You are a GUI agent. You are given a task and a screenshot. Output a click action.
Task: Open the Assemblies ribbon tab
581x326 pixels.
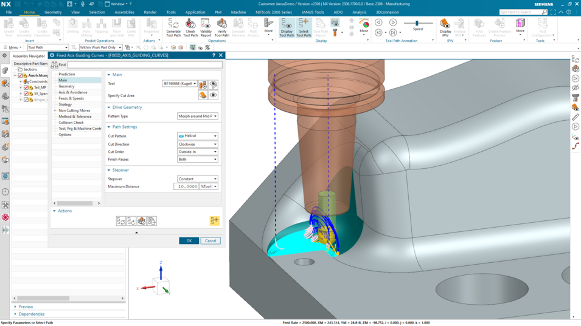124,12
